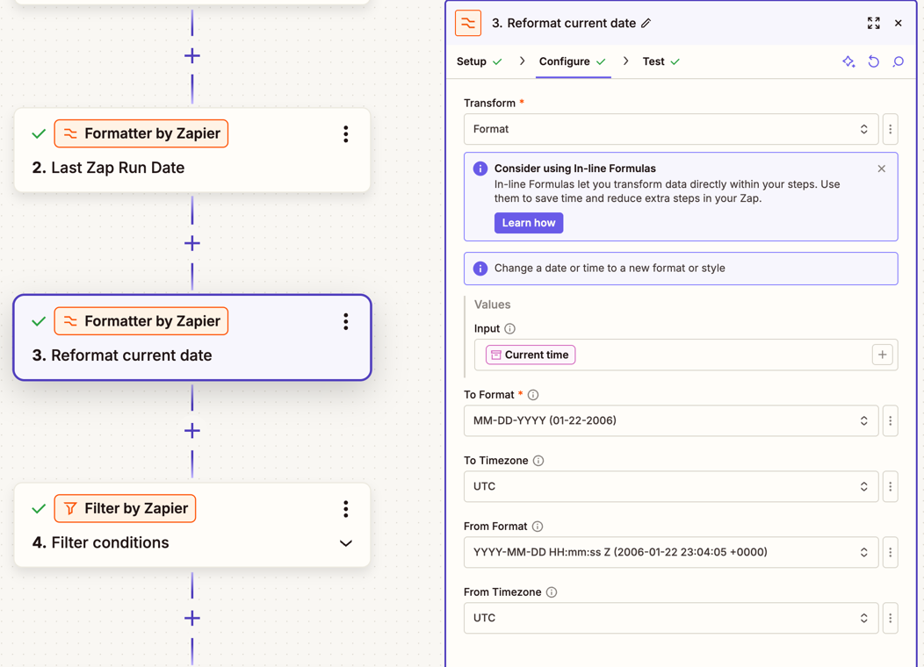This screenshot has width=924, height=667.
Task: Click the search icon in panel header
Action: point(898,61)
